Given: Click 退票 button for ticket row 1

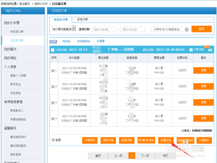Looking at the screenshot, I should pos(203,70).
